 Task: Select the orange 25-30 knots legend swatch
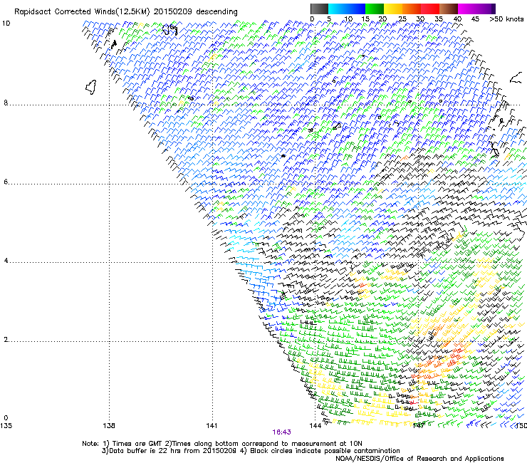(x=412, y=9)
